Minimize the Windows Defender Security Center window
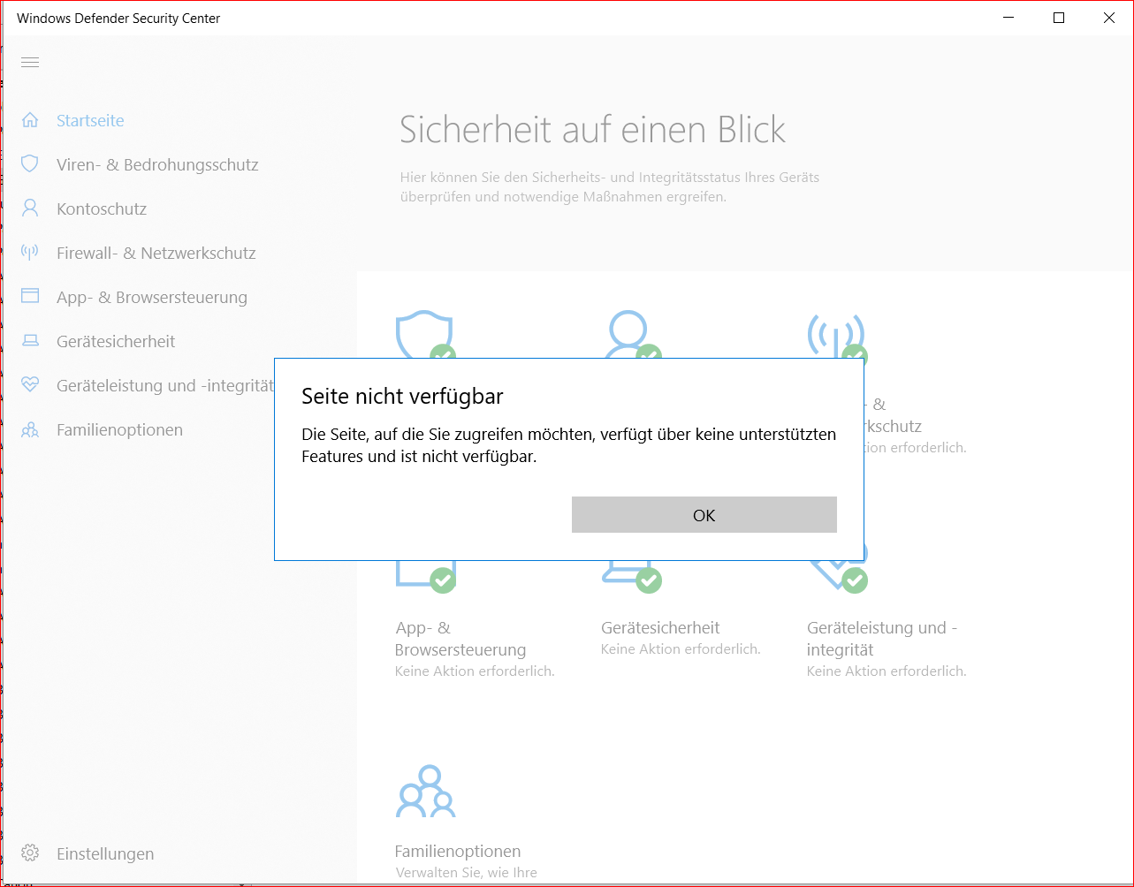 [x=1008, y=18]
